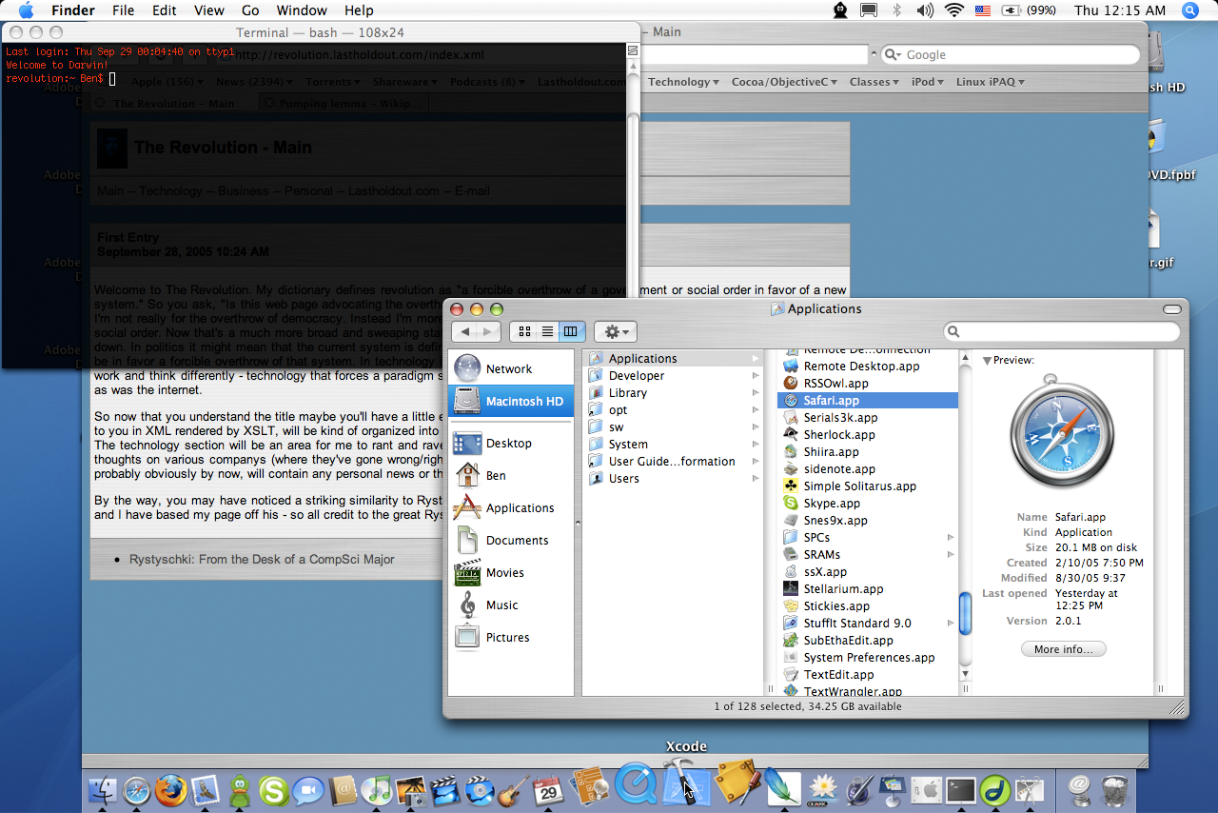Select Skype.app in the Applications list
The height and width of the screenshot is (813, 1218).
pyautogui.click(x=867, y=504)
